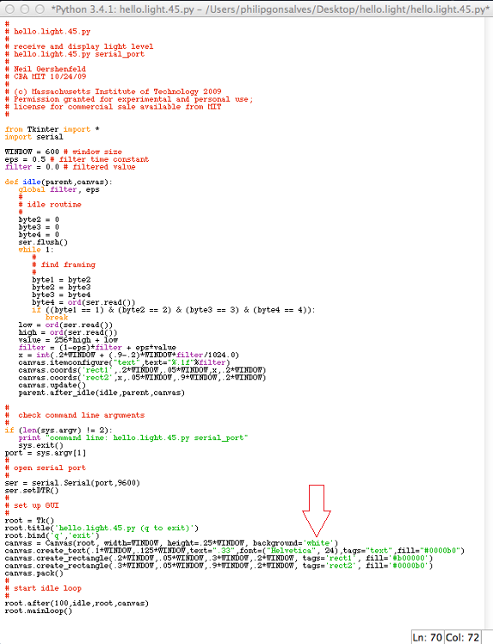The image size is (493, 644).
Task: Click the canvas.coords('rect1' line
Action: coord(142,370)
